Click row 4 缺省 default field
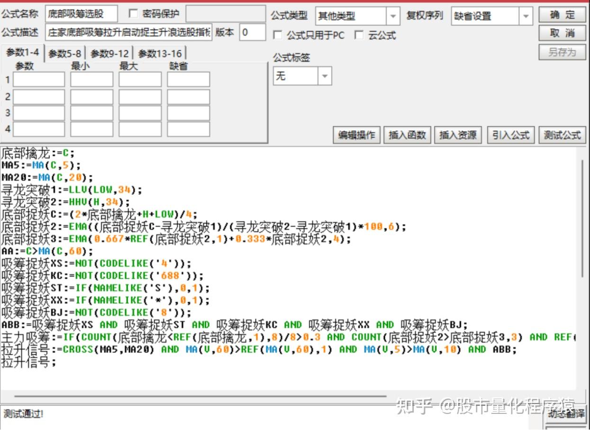 pyautogui.click(x=189, y=129)
